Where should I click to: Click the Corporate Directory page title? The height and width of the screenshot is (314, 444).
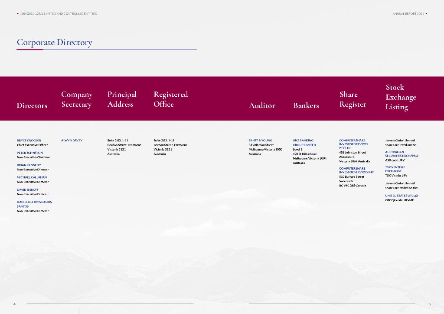[54, 43]
